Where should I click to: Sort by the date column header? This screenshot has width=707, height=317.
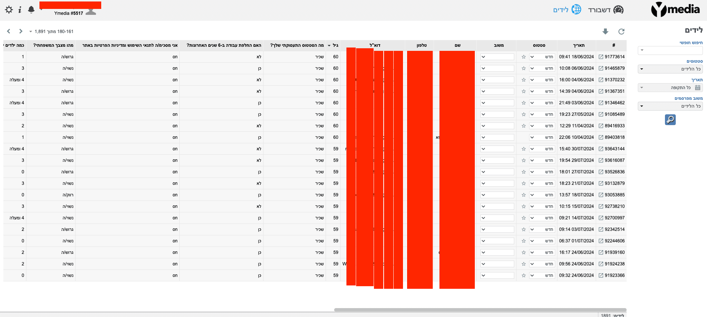click(576, 45)
